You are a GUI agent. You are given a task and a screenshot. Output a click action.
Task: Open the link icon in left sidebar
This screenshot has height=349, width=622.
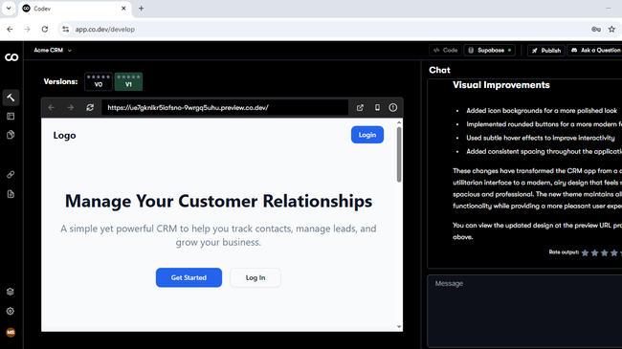point(11,174)
